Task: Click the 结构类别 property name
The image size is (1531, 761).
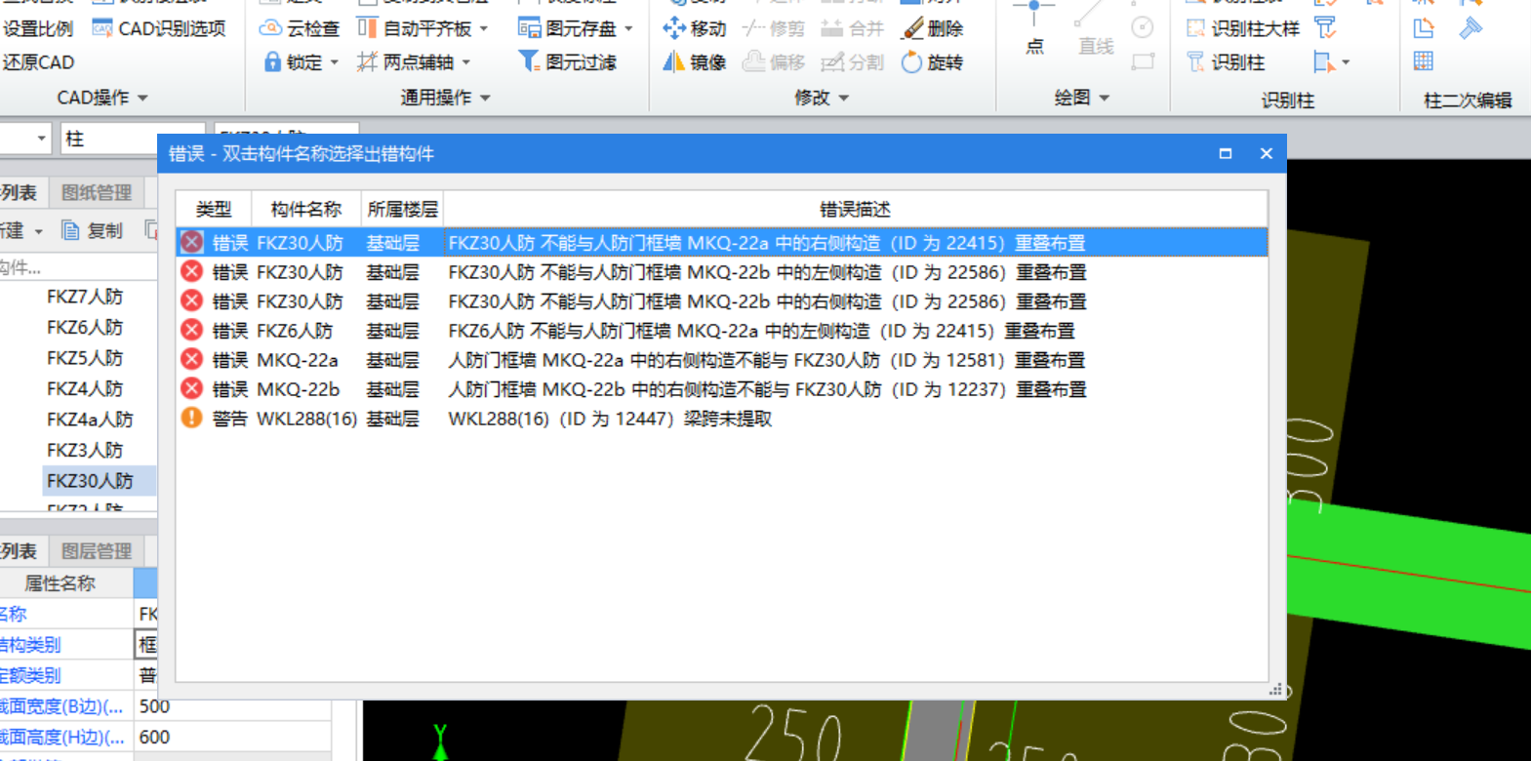Action: (x=31, y=645)
